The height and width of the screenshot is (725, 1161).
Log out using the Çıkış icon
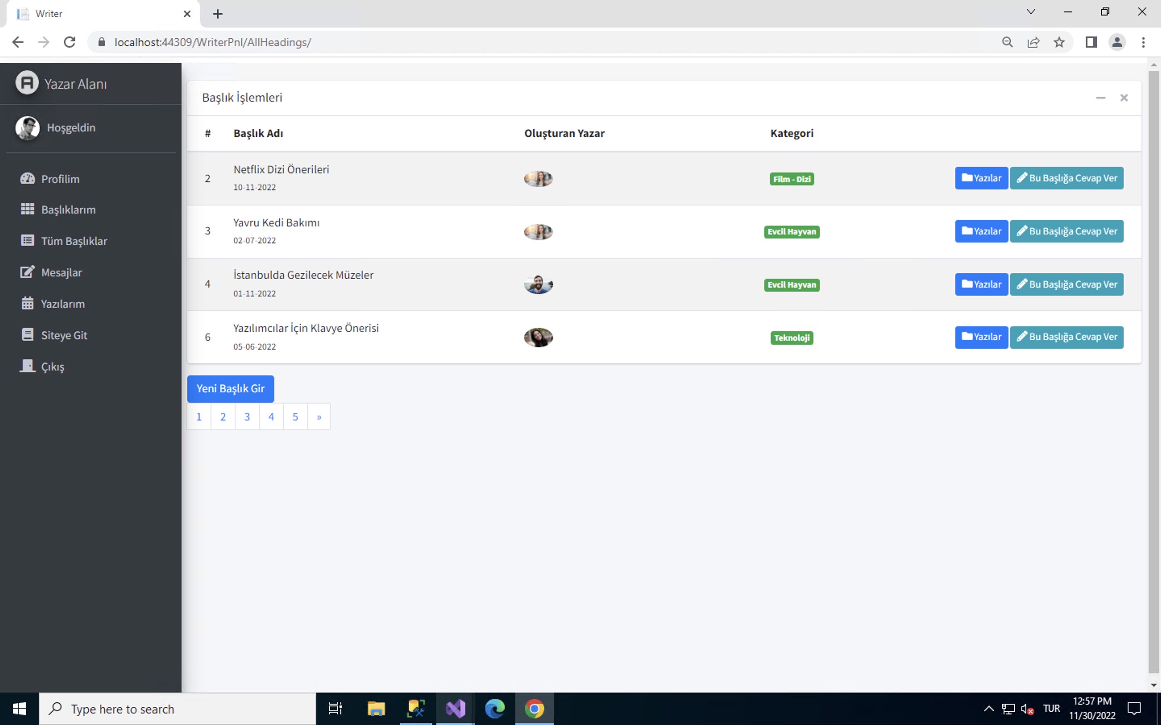coord(27,366)
